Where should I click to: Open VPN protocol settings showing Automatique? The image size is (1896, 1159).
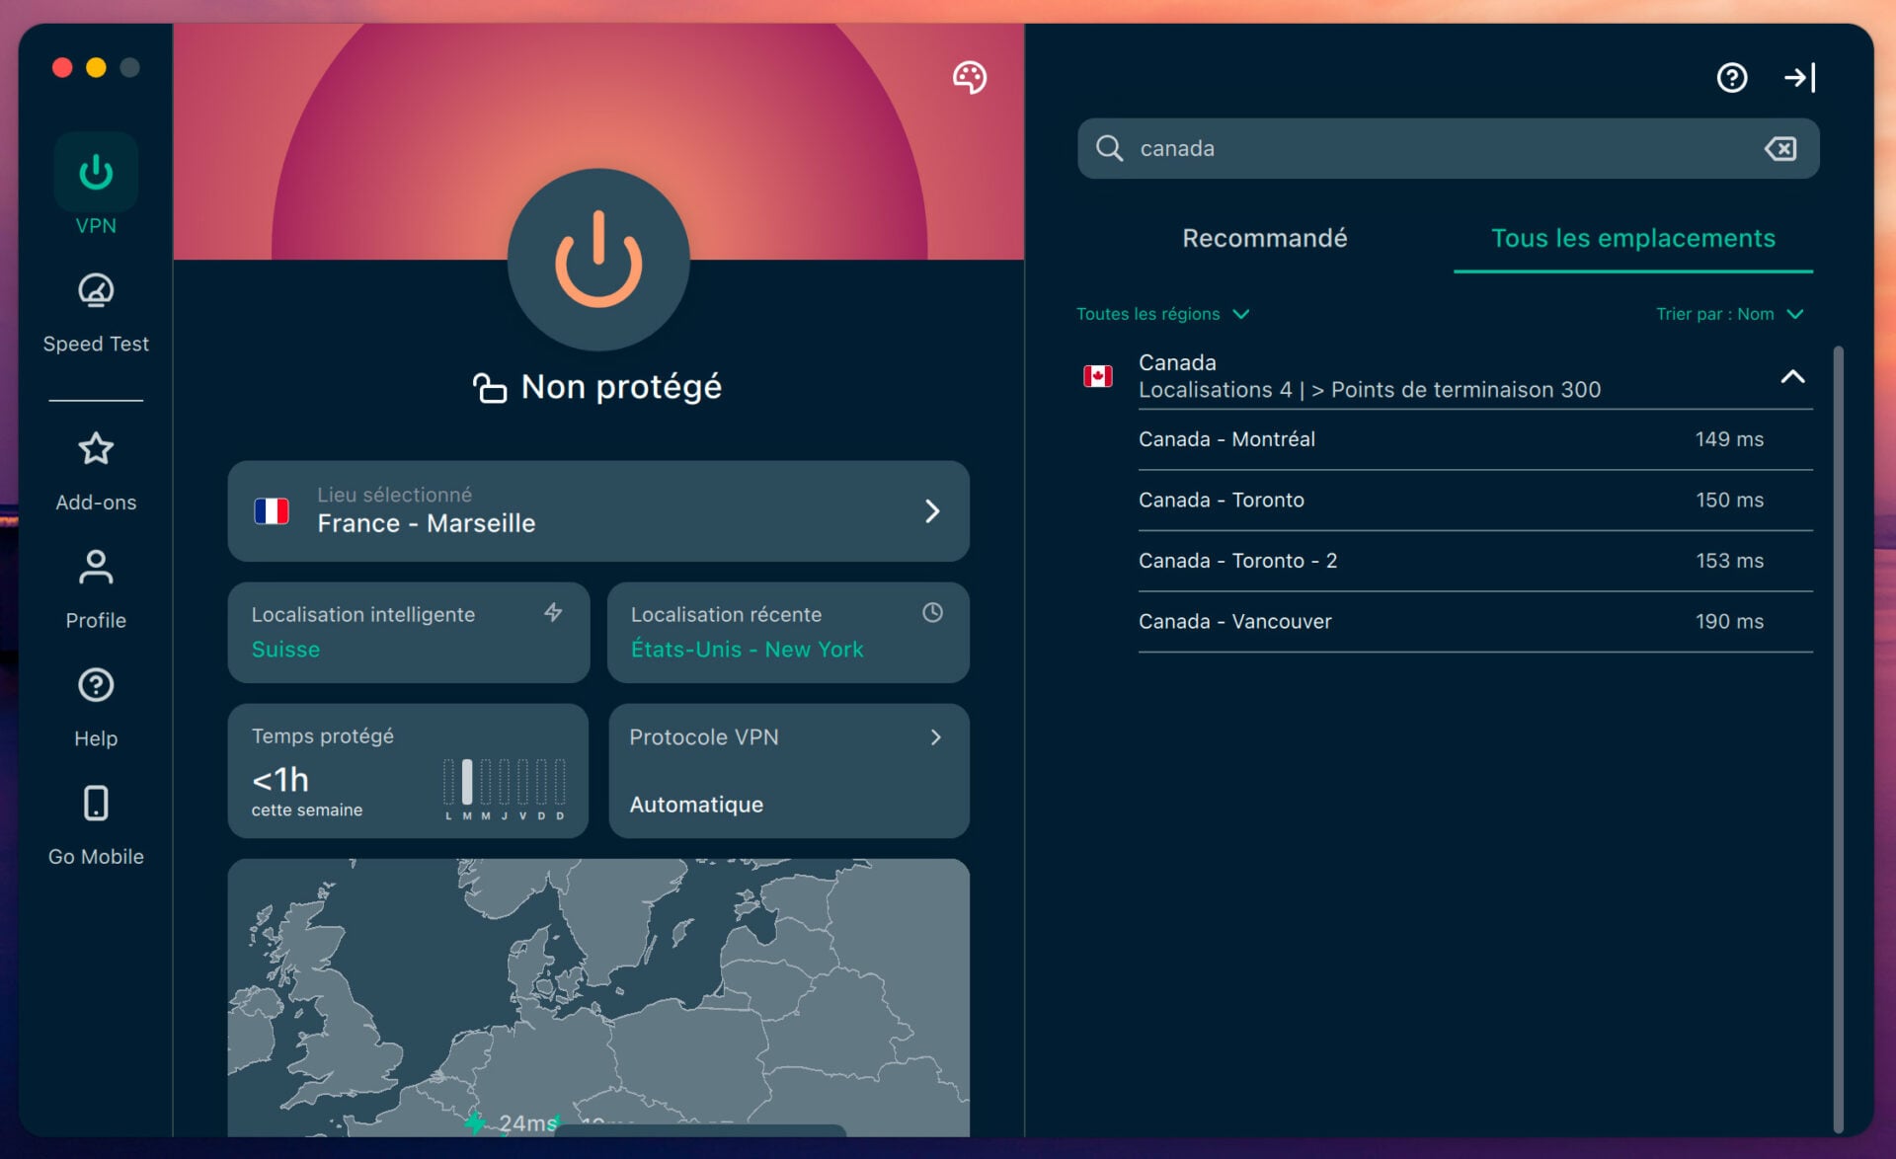(787, 770)
